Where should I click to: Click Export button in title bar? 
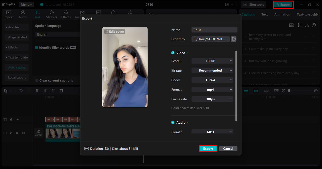coord(283,5)
